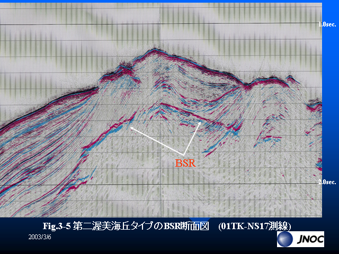Click the 2.0sec. time axis label

pos(327,182)
